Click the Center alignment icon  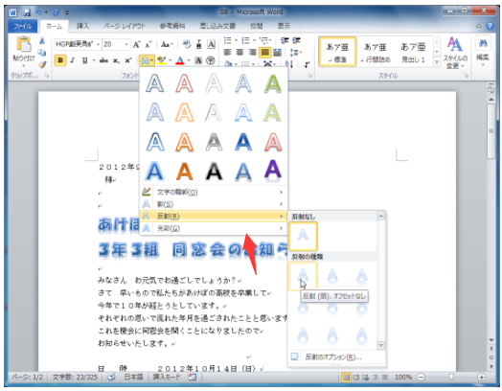point(240,52)
